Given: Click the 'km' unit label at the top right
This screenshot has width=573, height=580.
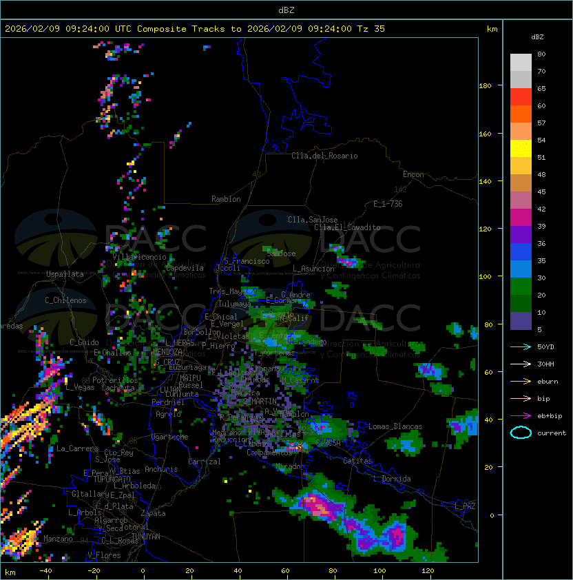Looking at the screenshot, I should tap(492, 29).
